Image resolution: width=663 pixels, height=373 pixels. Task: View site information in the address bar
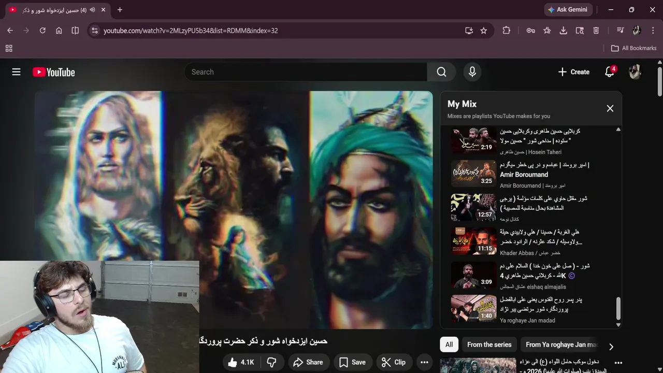click(x=94, y=31)
